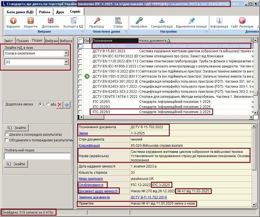
Task: Select the 'або' radio button
Action: pyautogui.click(x=48, y=104)
